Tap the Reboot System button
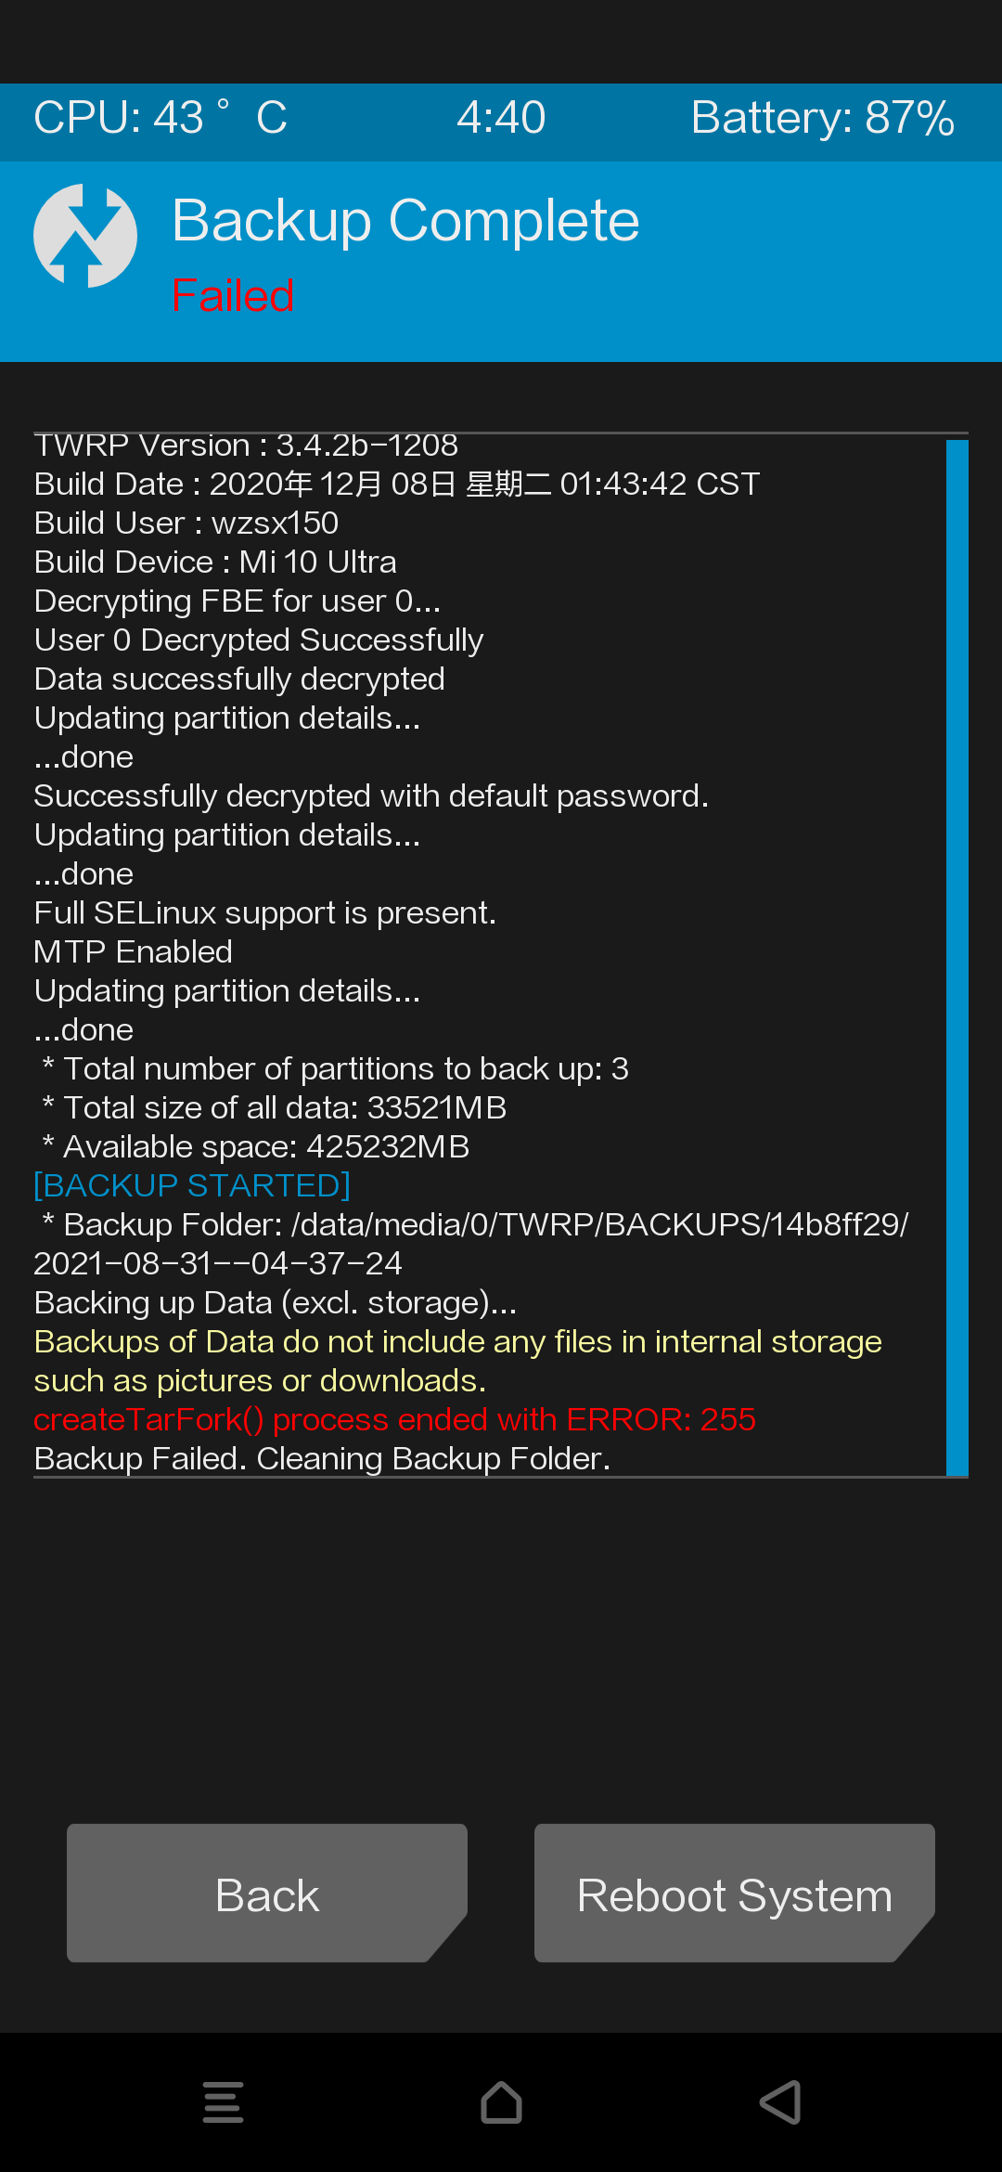1002x2172 pixels. click(x=734, y=1894)
